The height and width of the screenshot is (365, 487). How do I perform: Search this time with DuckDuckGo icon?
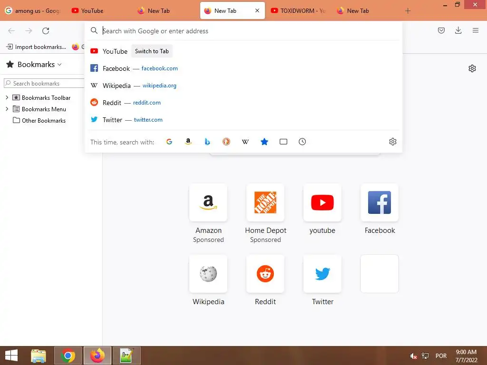[226, 142]
